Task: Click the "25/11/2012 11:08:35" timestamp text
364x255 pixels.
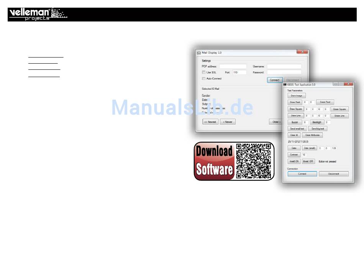Action: tap(298, 141)
